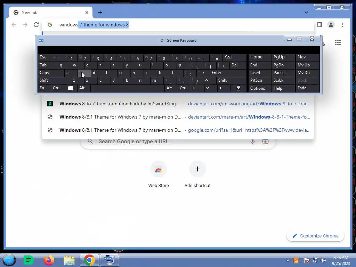The image size is (356, 267).
Task: Toggle the left Shift key
Action: (x=54, y=80)
